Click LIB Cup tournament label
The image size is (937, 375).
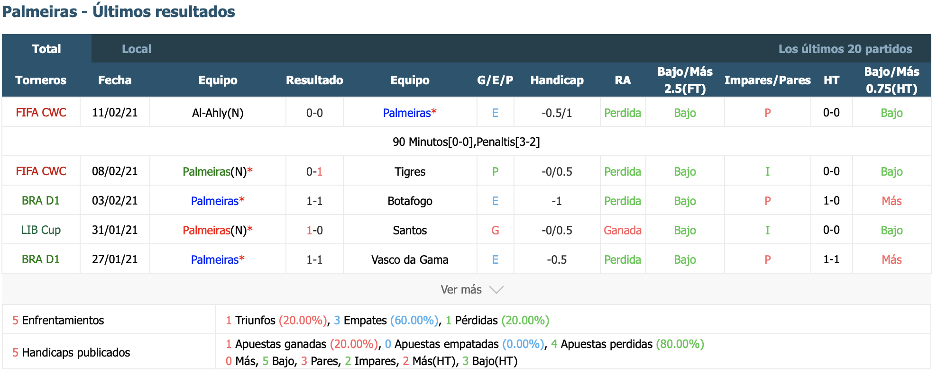tap(41, 230)
